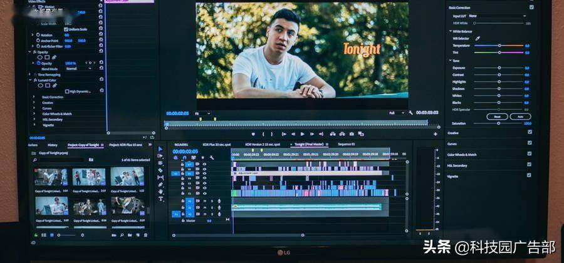564x263 pixels.
Task: Expand the Rotation property
Action: [x=33, y=35]
